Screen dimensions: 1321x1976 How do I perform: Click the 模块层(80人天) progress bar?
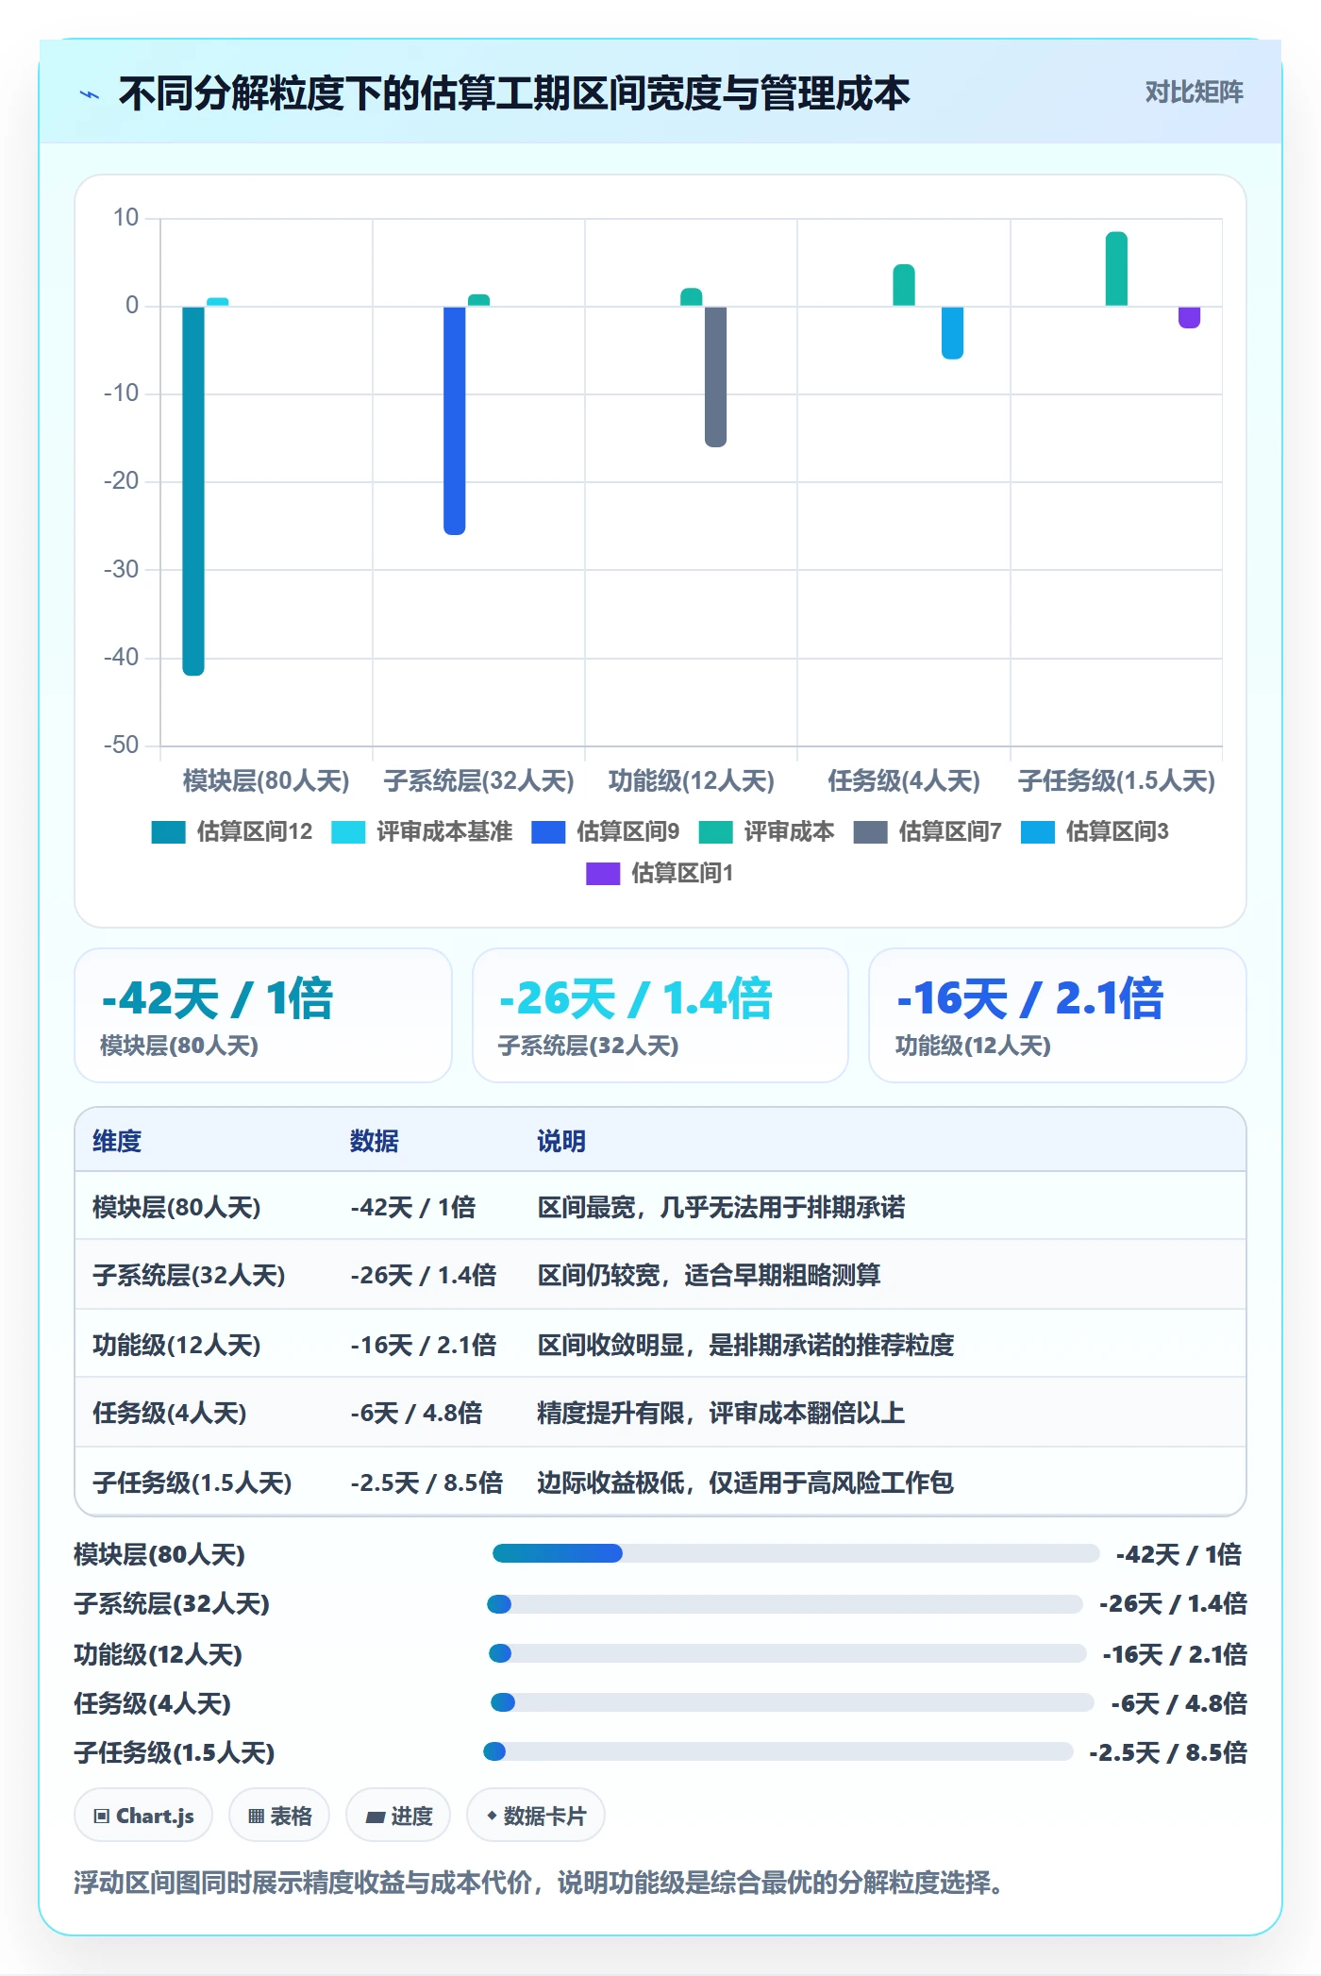[796, 1553]
